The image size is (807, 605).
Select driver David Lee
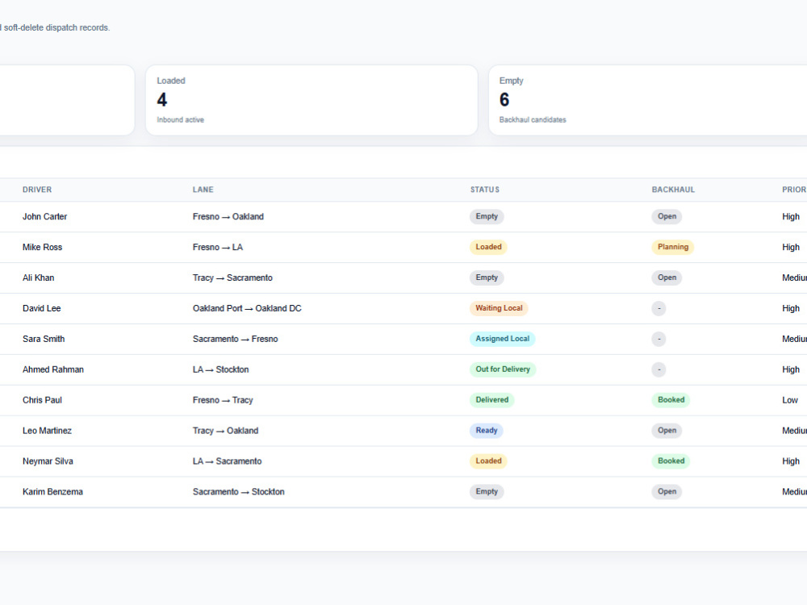(42, 308)
